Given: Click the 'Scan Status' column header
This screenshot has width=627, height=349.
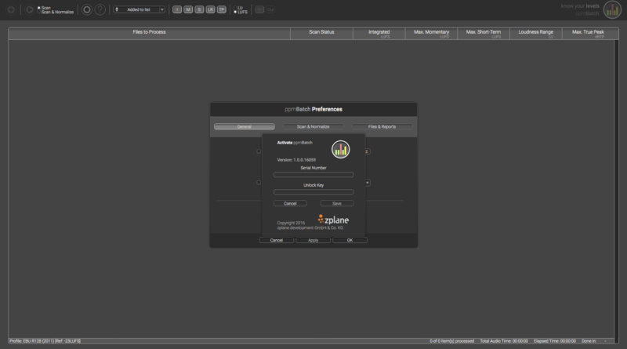Looking at the screenshot, I should click(x=321, y=33).
